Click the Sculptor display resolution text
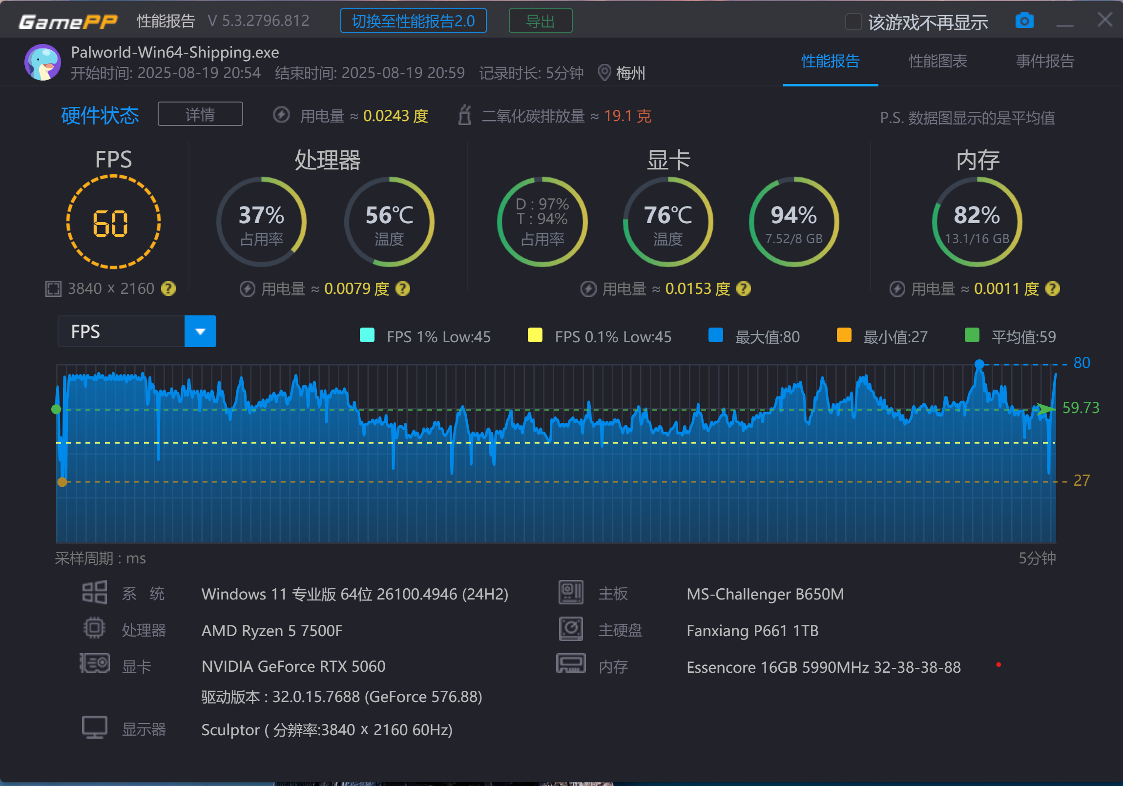The image size is (1123, 786). (327, 729)
